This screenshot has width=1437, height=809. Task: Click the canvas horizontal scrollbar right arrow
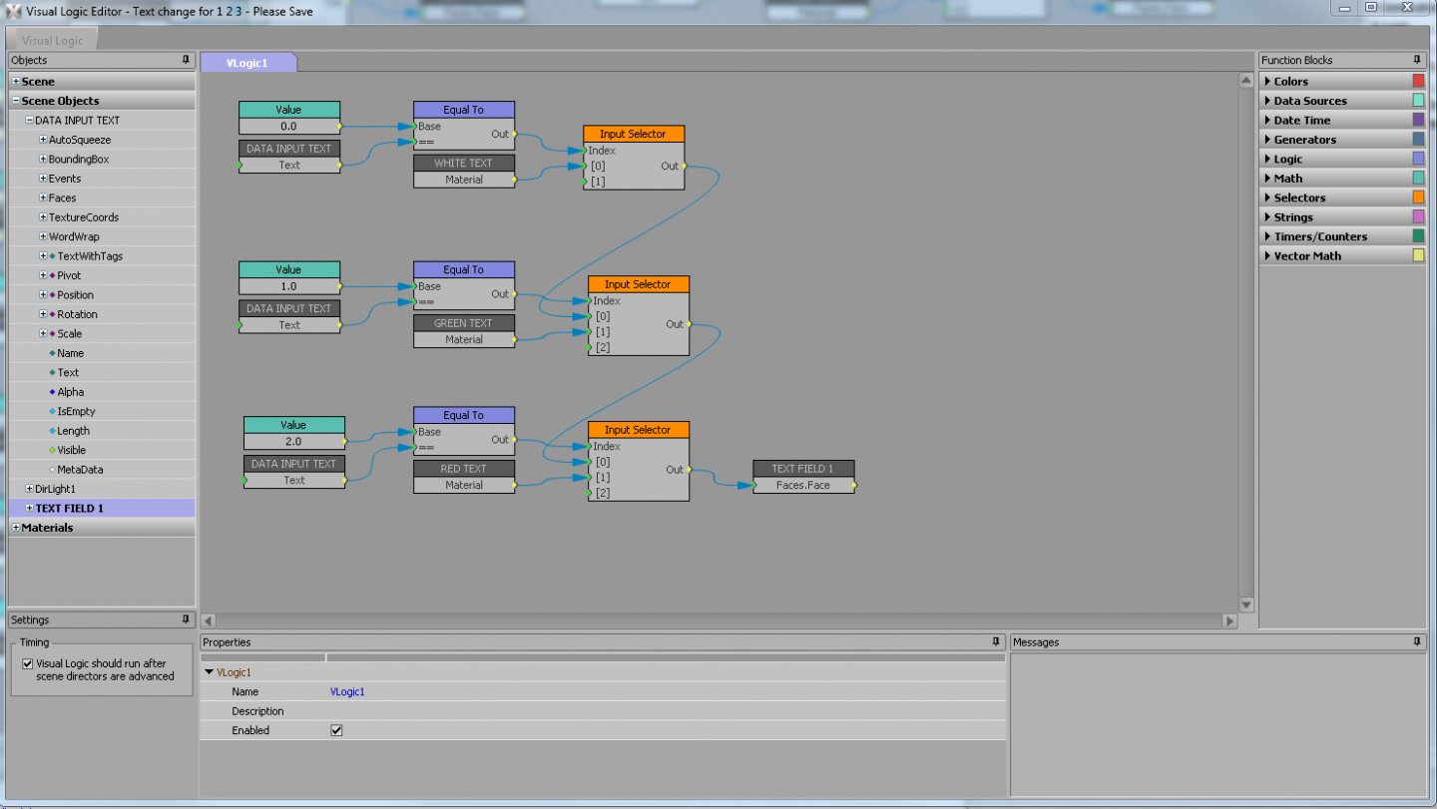pos(1229,620)
